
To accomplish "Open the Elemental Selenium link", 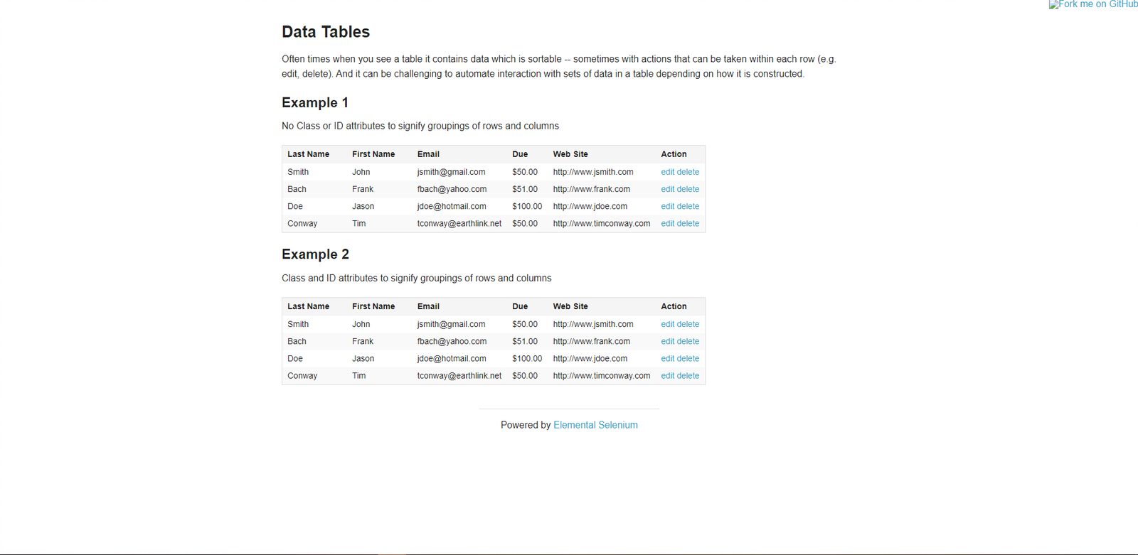I will [x=595, y=425].
